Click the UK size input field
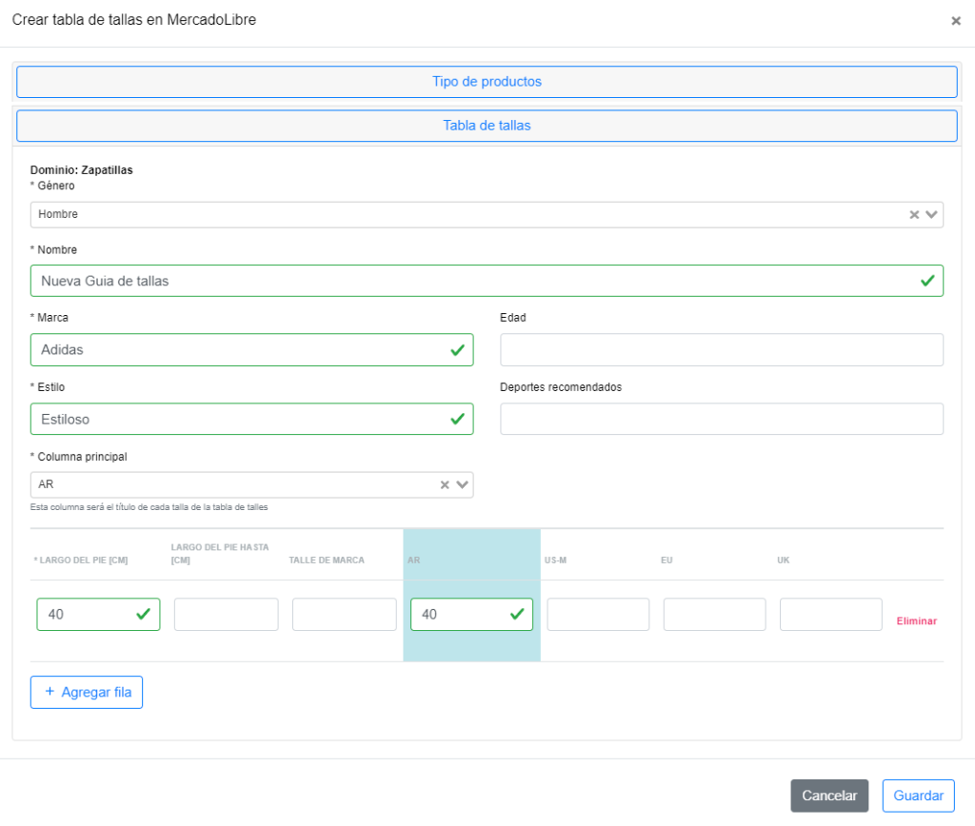 pyautogui.click(x=830, y=614)
